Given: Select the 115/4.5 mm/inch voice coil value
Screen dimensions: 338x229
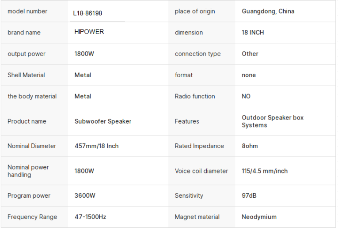Looking at the screenshot, I should tap(264, 171).
